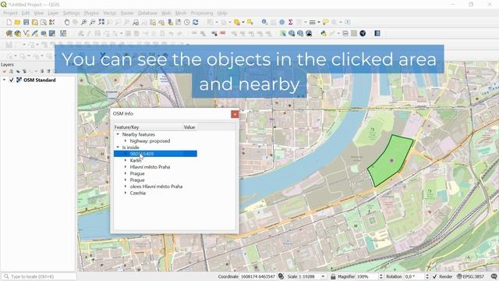
Task: Expand okres Hlavní město Praha arrow
Action: (126, 187)
